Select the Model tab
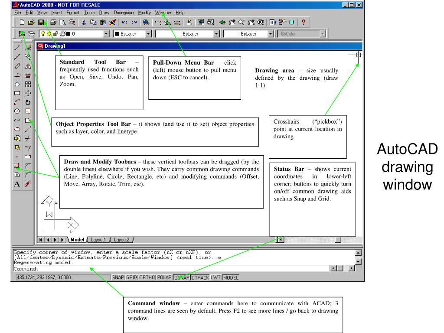 [x=77, y=240]
